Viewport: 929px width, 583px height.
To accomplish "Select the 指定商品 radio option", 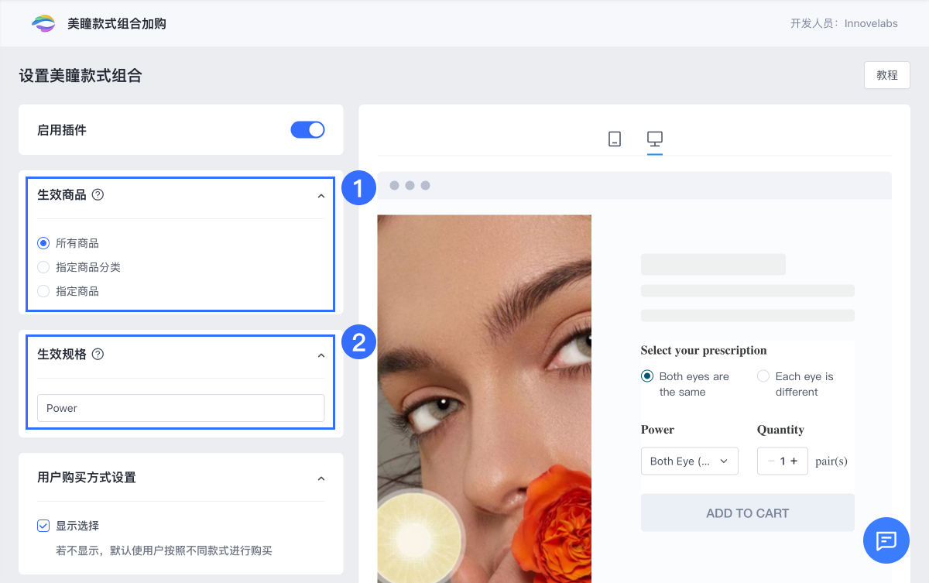I will [x=43, y=292].
